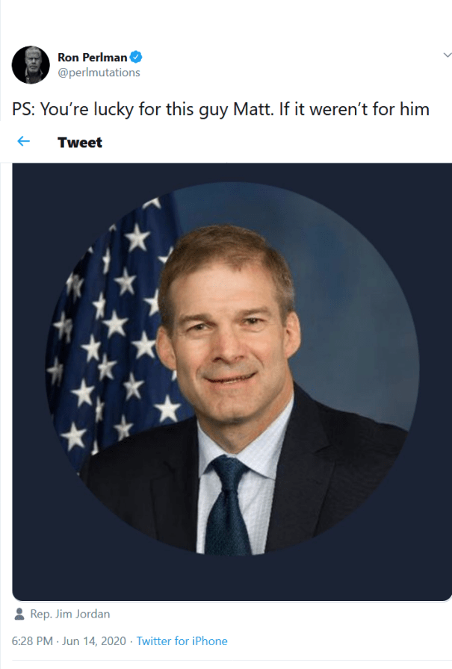Open the tweet options chevron at top right

click(x=446, y=54)
